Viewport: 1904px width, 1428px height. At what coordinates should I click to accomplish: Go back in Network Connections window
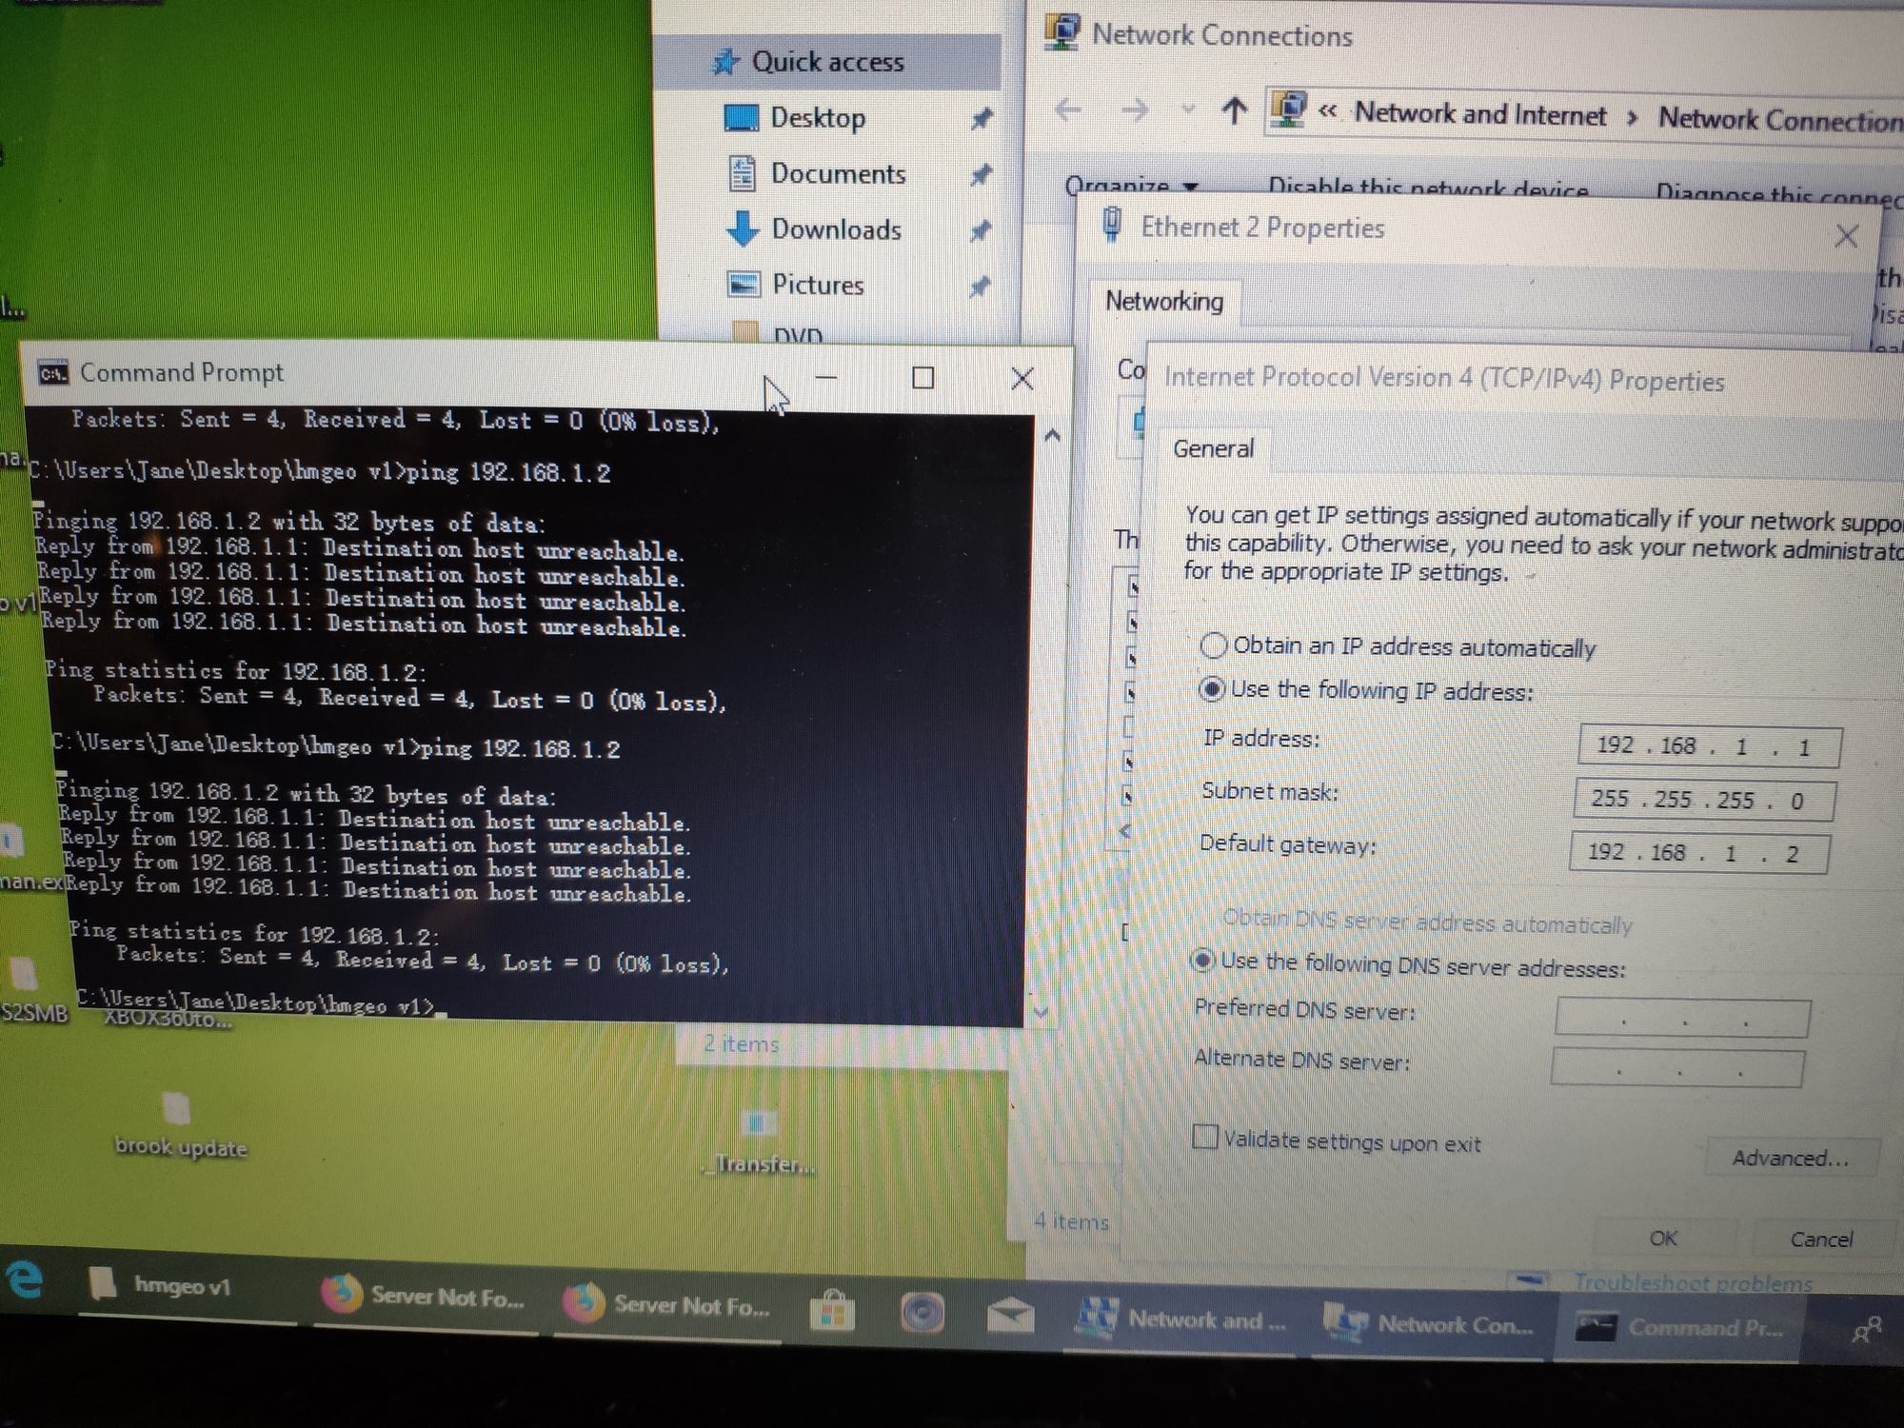[1068, 110]
